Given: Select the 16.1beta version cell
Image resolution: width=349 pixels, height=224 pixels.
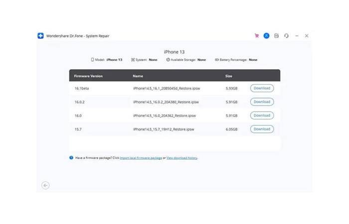Looking at the screenshot, I should pos(82,89).
